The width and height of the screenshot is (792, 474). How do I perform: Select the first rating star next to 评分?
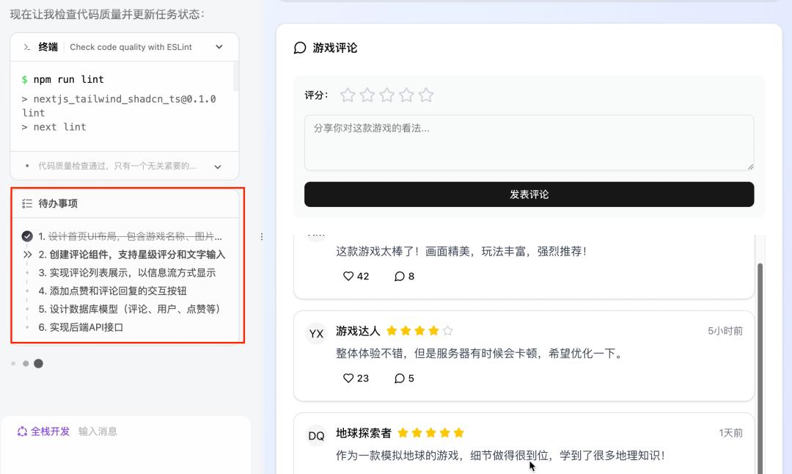pyautogui.click(x=348, y=95)
